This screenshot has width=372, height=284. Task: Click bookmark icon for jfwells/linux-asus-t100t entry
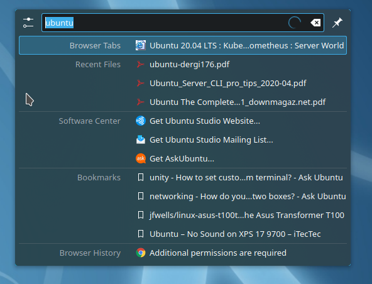(141, 215)
